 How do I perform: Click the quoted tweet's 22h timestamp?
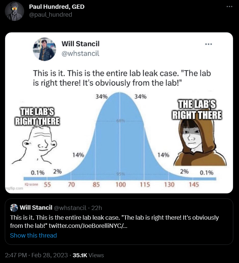coord(97,208)
